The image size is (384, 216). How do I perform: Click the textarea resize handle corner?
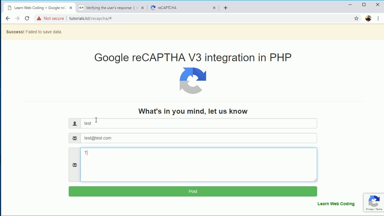315,180
